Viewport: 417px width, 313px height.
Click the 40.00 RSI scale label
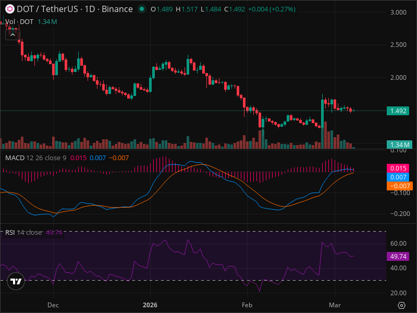(398, 268)
